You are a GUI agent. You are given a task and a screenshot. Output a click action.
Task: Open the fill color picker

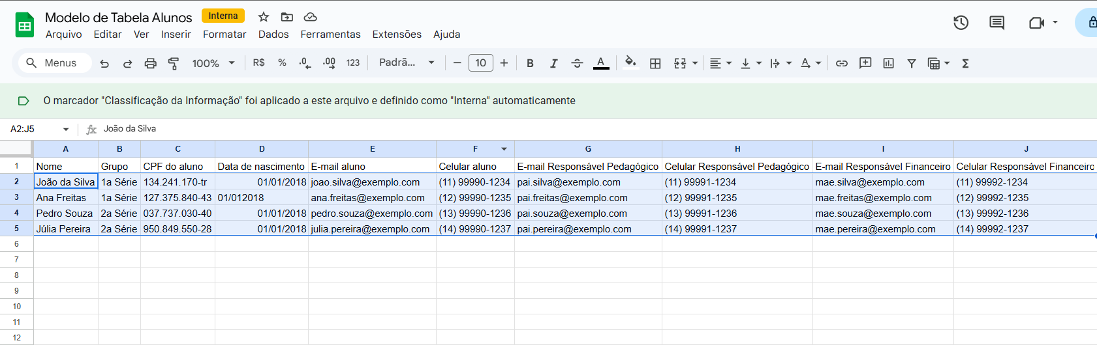pyautogui.click(x=630, y=62)
